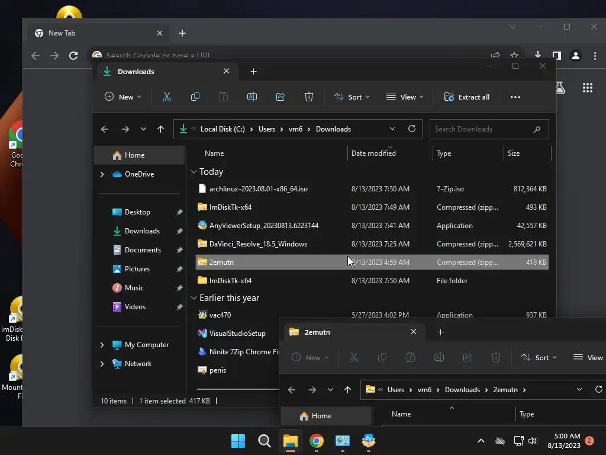Open View dropdown in Downloads window
606x455 pixels.
click(405, 97)
